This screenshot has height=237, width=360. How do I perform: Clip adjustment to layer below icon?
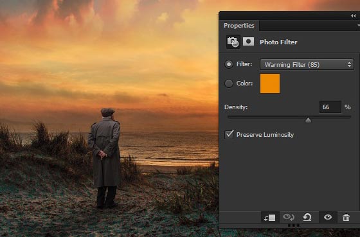[270, 217]
